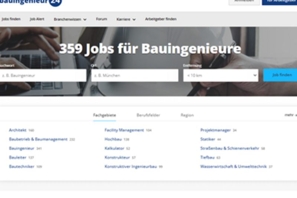Open the Facility Management jobs link
Viewport: 297px width, 198px height.
(x=124, y=130)
